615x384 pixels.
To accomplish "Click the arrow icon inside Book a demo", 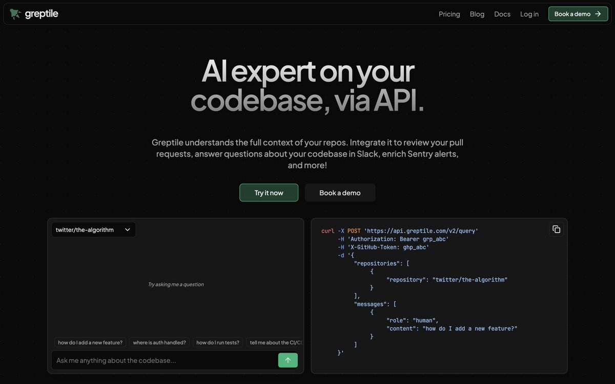I will (x=598, y=14).
